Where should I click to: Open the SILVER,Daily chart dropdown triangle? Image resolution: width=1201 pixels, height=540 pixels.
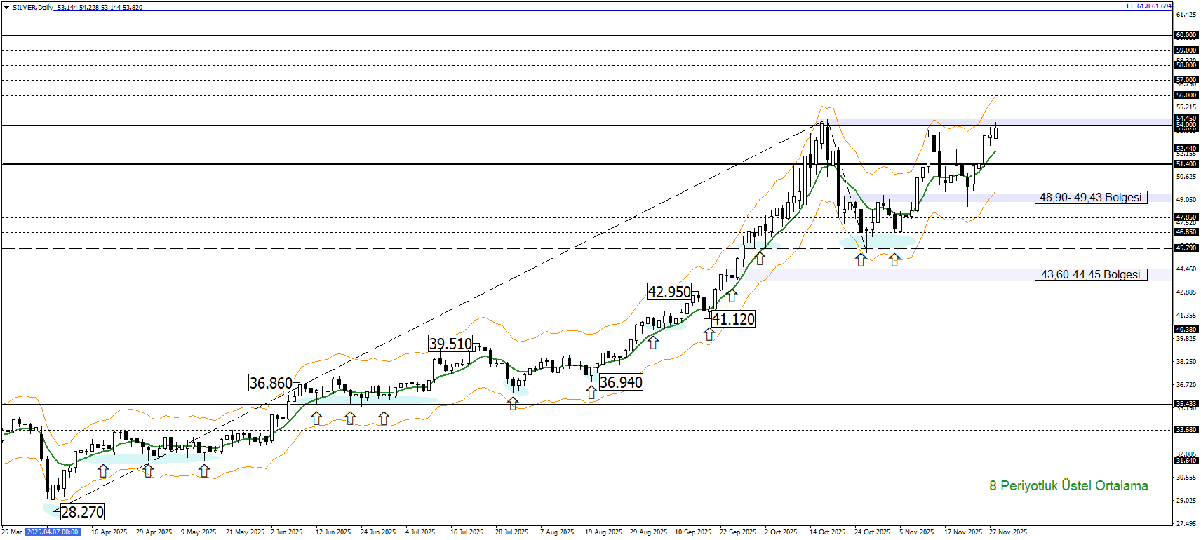coord(6,7)
